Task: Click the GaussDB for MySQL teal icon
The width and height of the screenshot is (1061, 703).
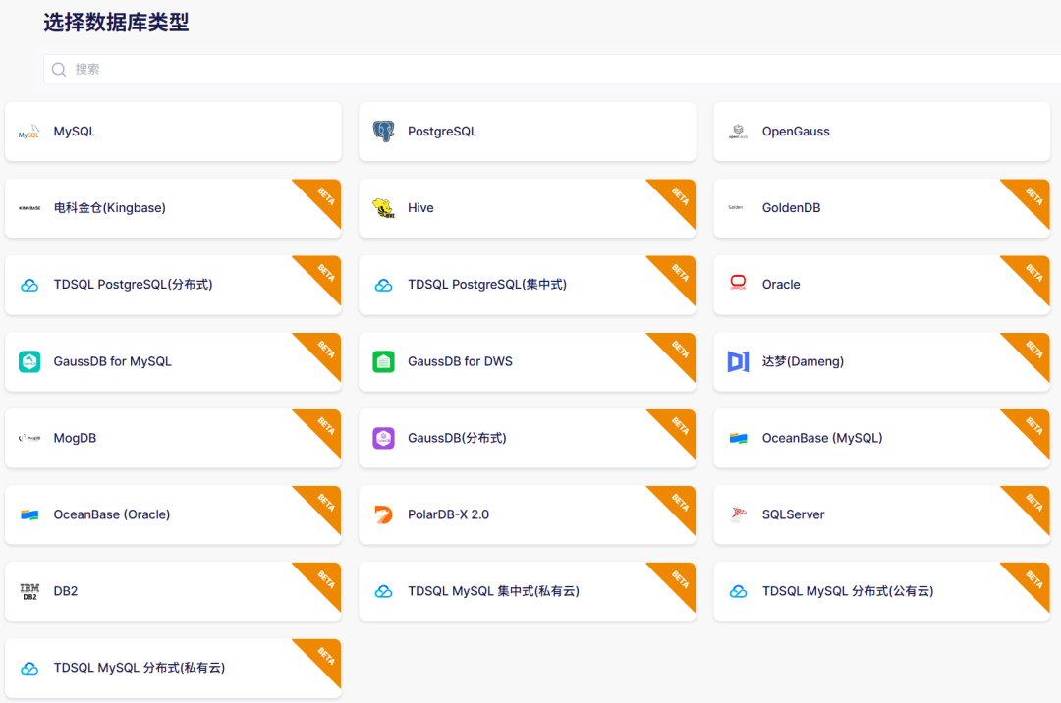Action: click(x=29, y=361)
